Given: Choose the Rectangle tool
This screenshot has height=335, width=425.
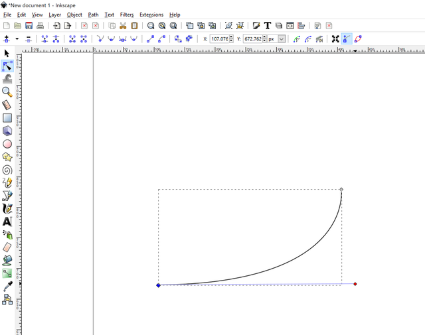Looking at the screenshot, I should click(7, 118).
